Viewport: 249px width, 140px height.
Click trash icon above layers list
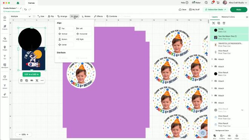[224, 23]
